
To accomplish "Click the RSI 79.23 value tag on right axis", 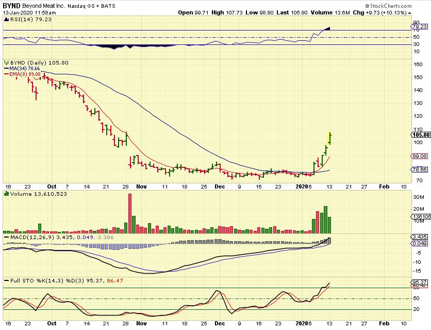I will [x=420, y=27].
